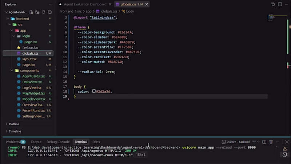Open EvalsView.tsx component

(x=32, y=82)
